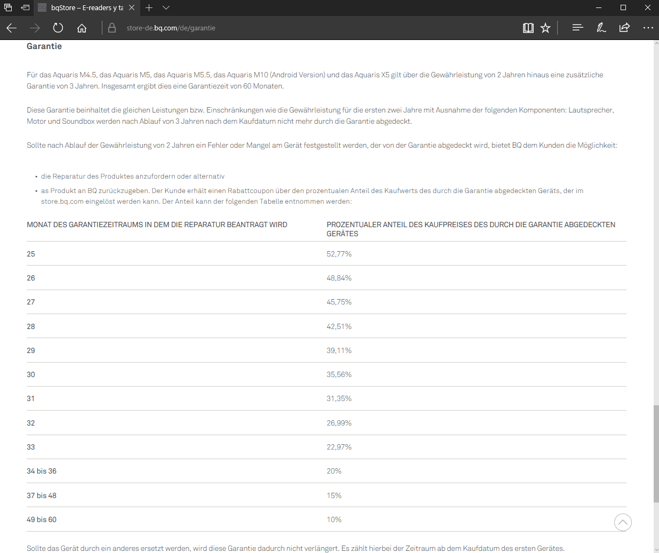Show the tabs you've set aside
659x553 pixels.
(8, 7)
